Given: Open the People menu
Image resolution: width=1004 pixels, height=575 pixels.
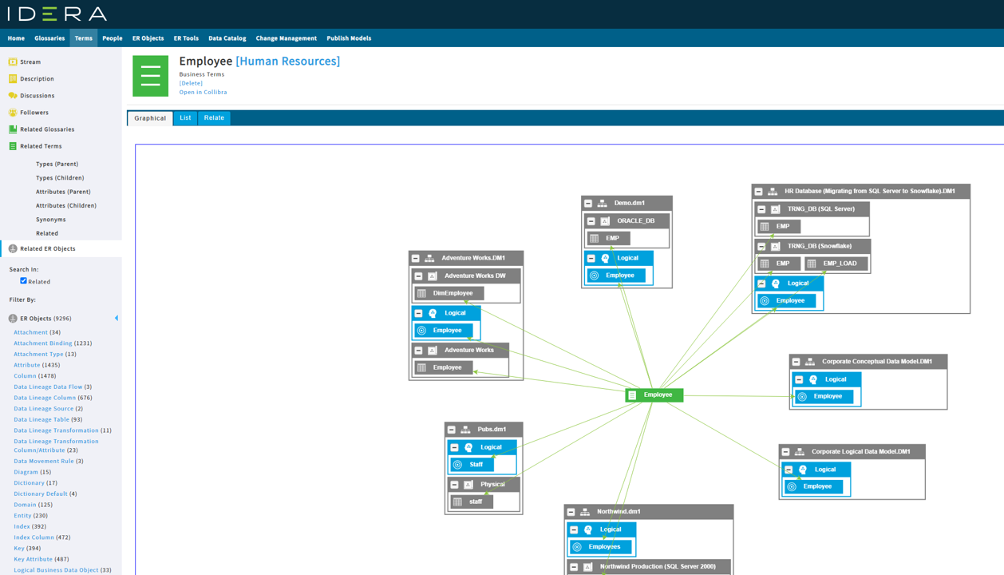Looking at the screenshot, I should pos(113,38).
